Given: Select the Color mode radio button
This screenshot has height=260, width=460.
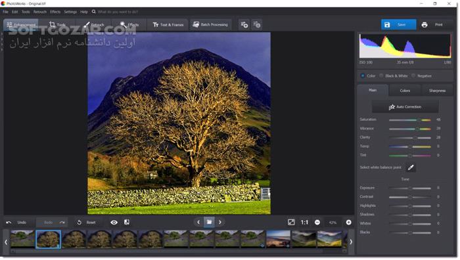Looking at the screenshot, I should click(363, 76).
